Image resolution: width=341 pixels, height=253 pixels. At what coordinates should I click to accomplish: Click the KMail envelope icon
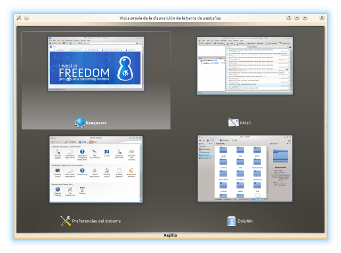[233, 123]
